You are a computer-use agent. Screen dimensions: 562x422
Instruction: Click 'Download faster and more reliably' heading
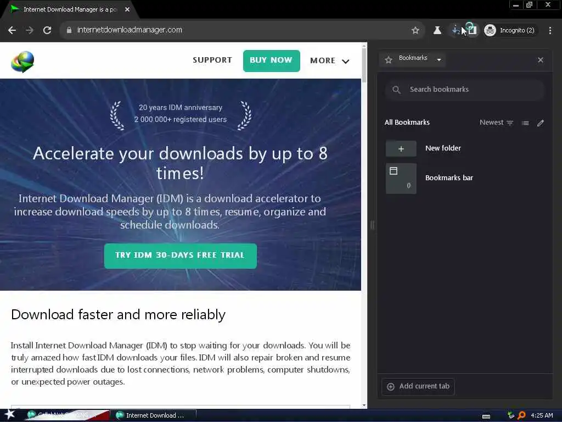(x=119, y=315)
